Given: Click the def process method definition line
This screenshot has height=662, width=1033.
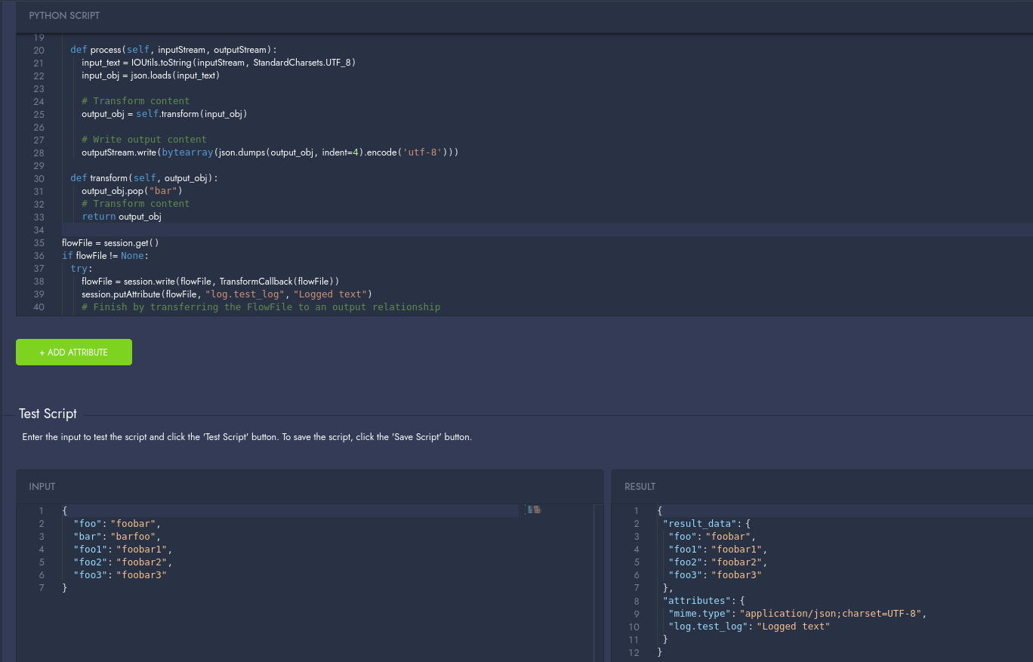Looking at the screenshot, I should [174, 50].
